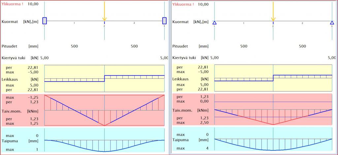Open the Leikkaus shear diagram of fixed beam
Image resolution: width=338 pixels, height=155 pixels.
[104, 78]
